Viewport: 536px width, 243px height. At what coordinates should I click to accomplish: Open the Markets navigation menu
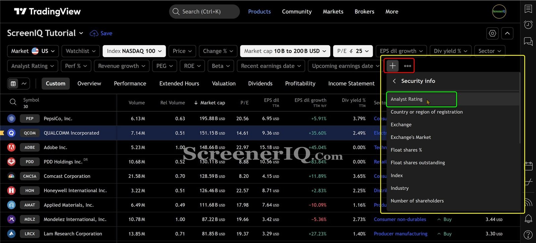coord(333,12)
